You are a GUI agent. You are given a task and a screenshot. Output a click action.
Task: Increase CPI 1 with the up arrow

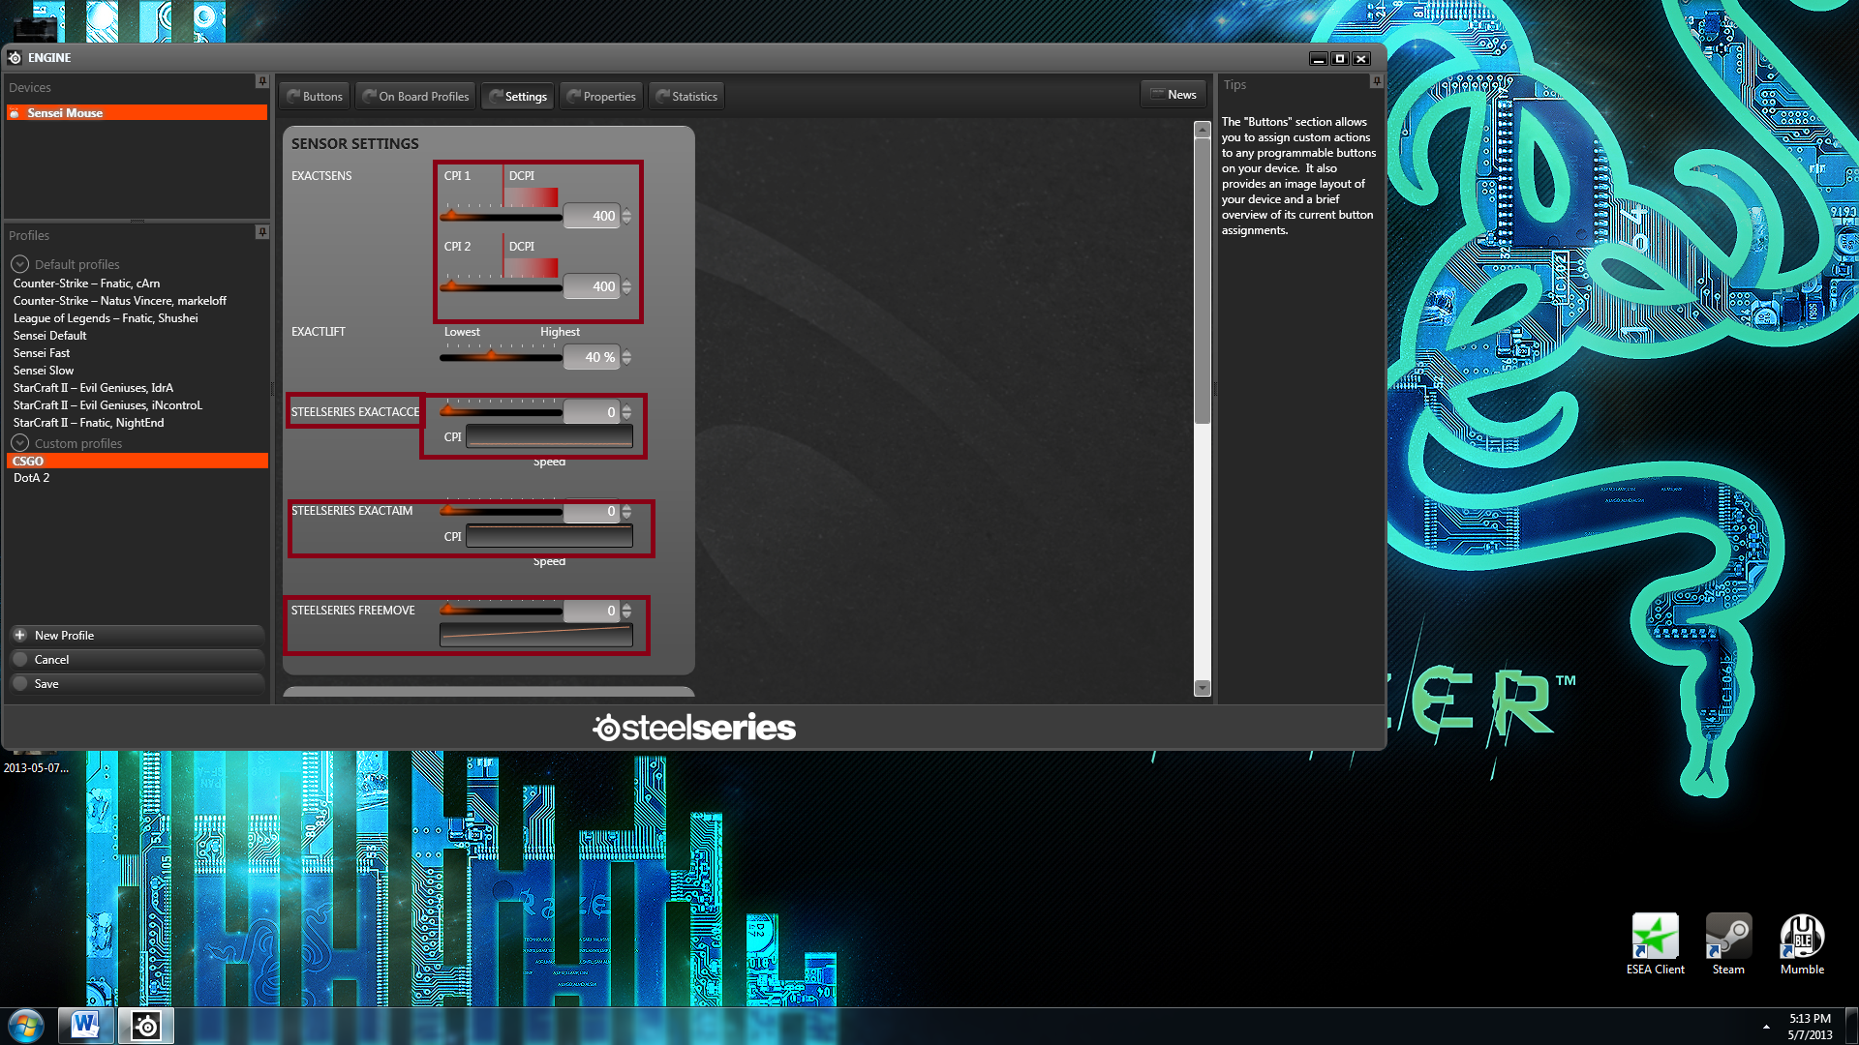click(627, 211)
